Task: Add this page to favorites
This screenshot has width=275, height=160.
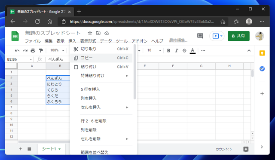Action: point(223,22)
